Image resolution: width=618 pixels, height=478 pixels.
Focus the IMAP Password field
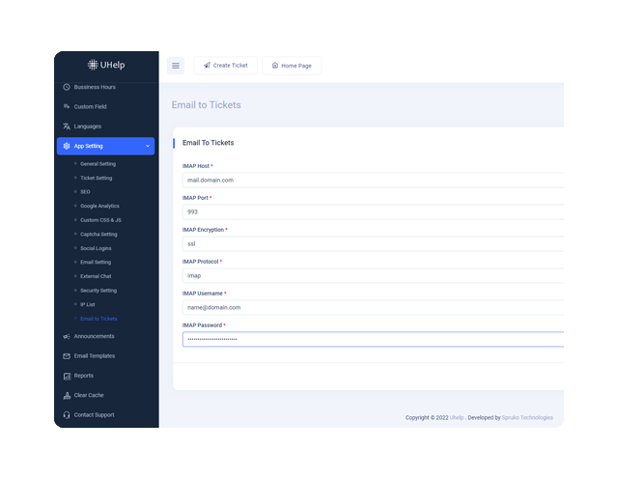[373, 340]
